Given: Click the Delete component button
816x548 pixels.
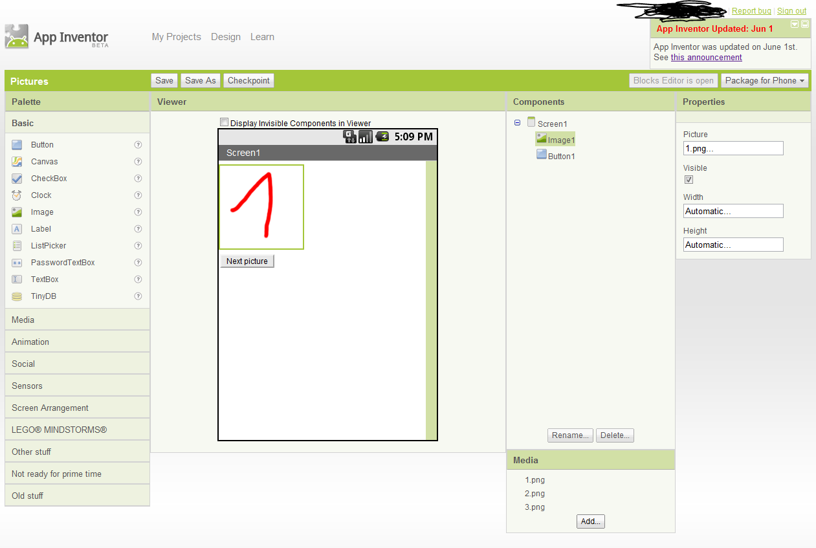Looking at the screenshot, I should (615, 435).
